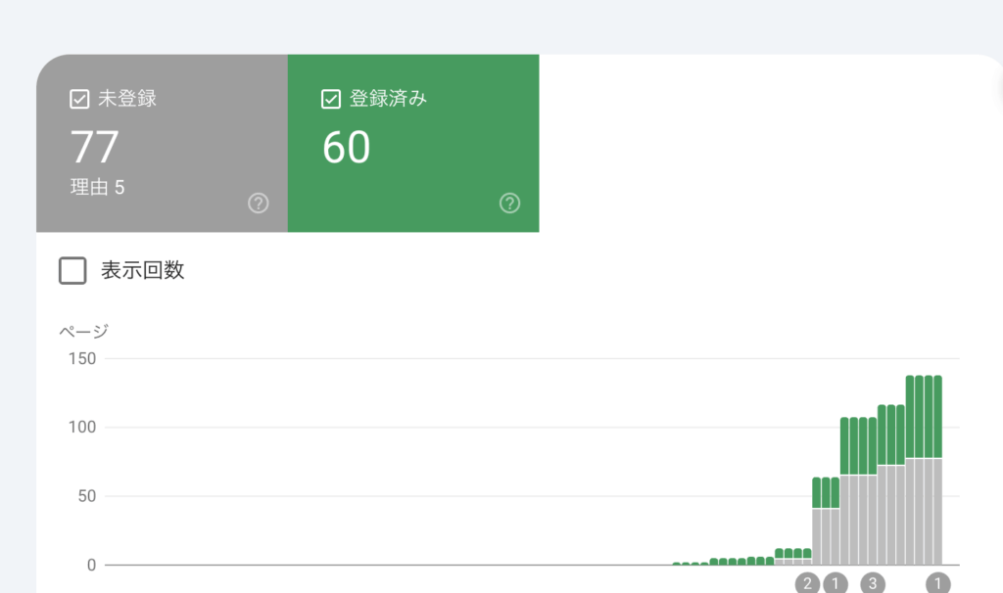Image resolution: width=1003 pixels, height=593 pixels.
Task: Open annotation marker 3 below the chart
Action: [x=873, y=583]
